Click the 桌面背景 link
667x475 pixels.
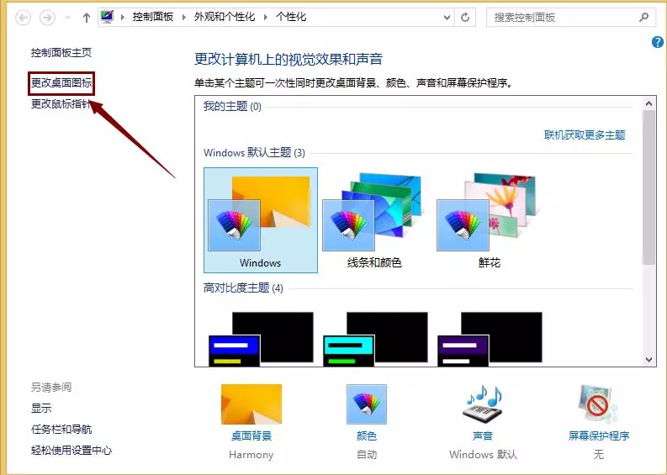[x=251, y=435]
